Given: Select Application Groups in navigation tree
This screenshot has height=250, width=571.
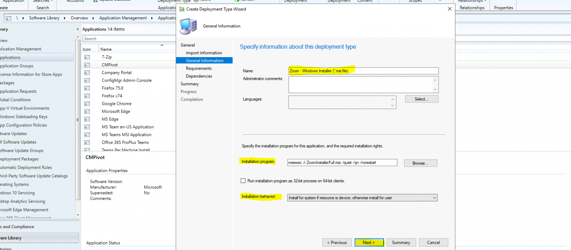Looking at the screenshot, I should 16,66.
